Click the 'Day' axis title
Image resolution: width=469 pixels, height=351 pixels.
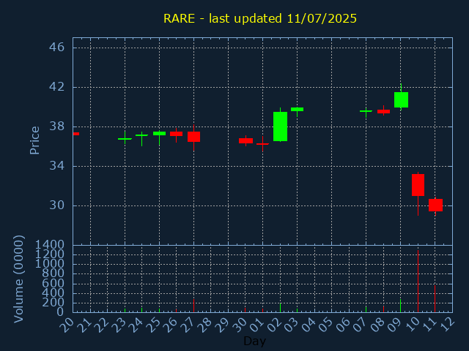[x=254, y=341]
